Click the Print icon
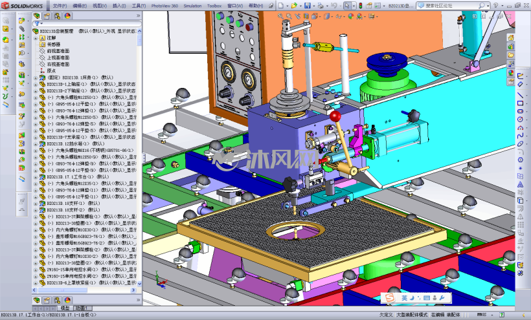Image resolution: width=531 pixels, height=320 pixels. tap(321, 6)
